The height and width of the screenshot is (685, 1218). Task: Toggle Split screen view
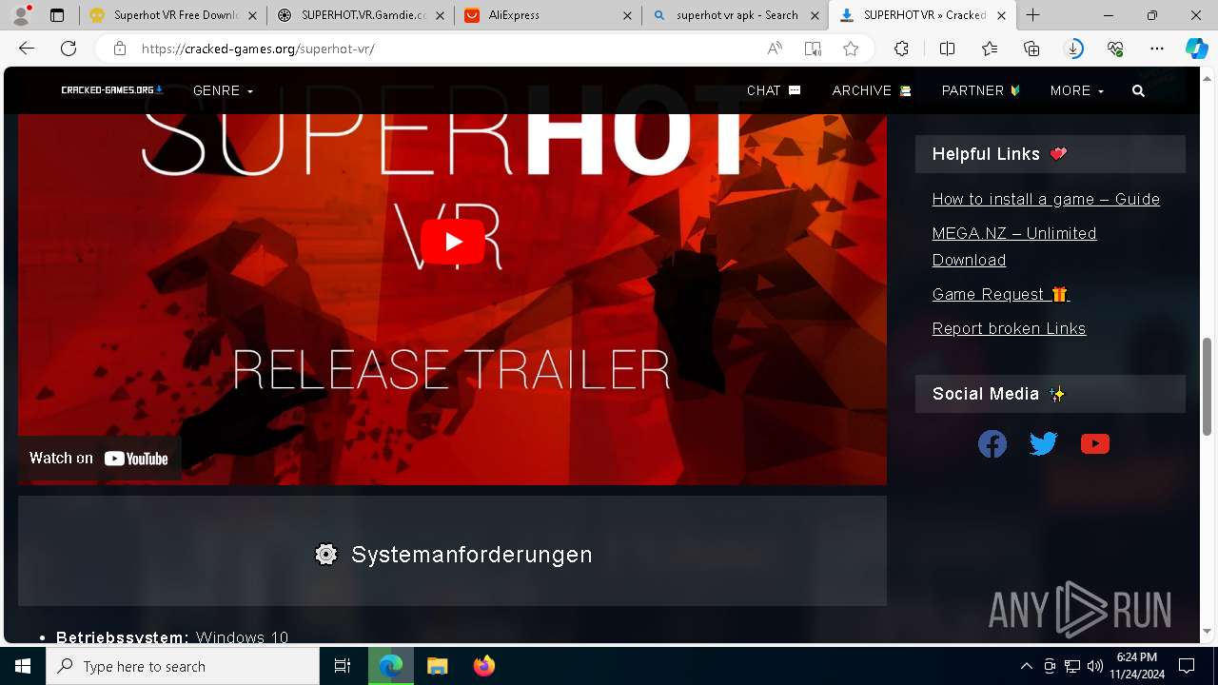click(x=947, y=49)
